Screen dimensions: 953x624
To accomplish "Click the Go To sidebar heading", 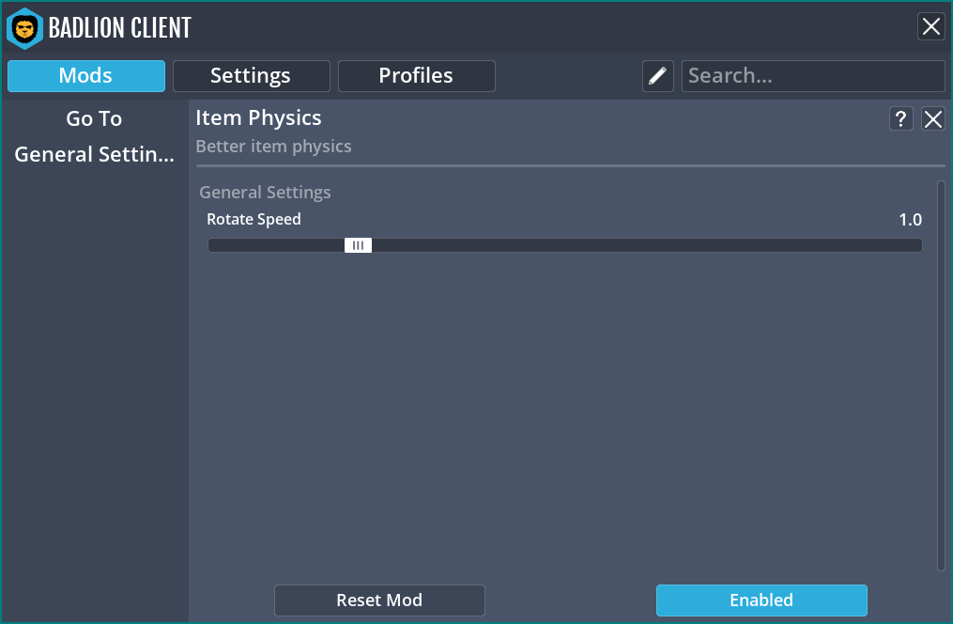I will pyautogui.click(x=94, y=119).
